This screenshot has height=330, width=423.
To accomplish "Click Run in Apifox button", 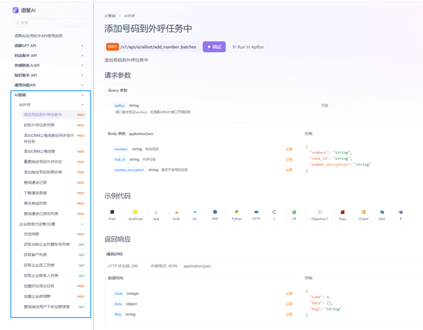I will coord(248,47).
